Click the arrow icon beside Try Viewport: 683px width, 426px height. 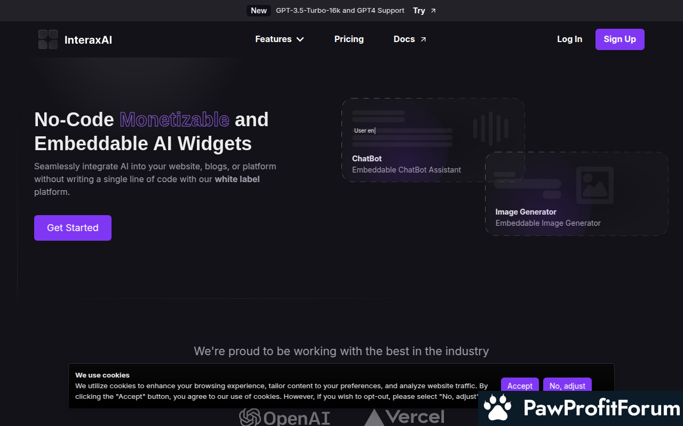click(x=433, y=11)
